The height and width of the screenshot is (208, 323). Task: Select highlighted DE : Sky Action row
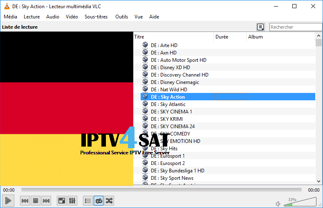228,97
